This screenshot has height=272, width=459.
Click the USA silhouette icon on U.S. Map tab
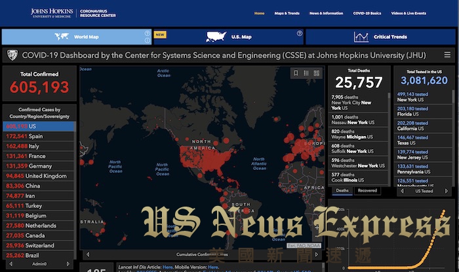tap(216, 37)
